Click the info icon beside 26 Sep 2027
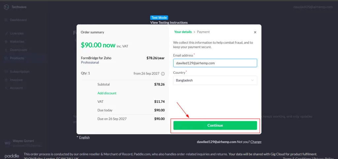 point(163,73)
